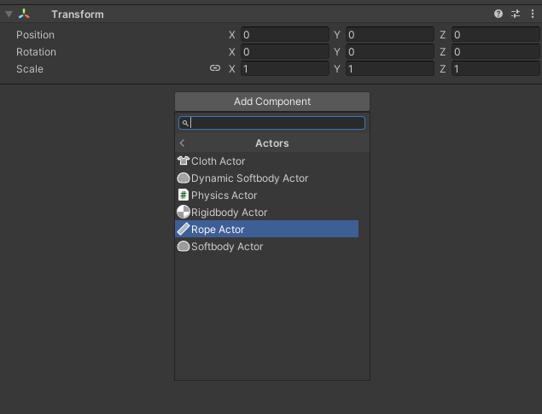Choose Softbody Actor from the list
The width and height of the screenshot is (542, 414).
(227, 247)
